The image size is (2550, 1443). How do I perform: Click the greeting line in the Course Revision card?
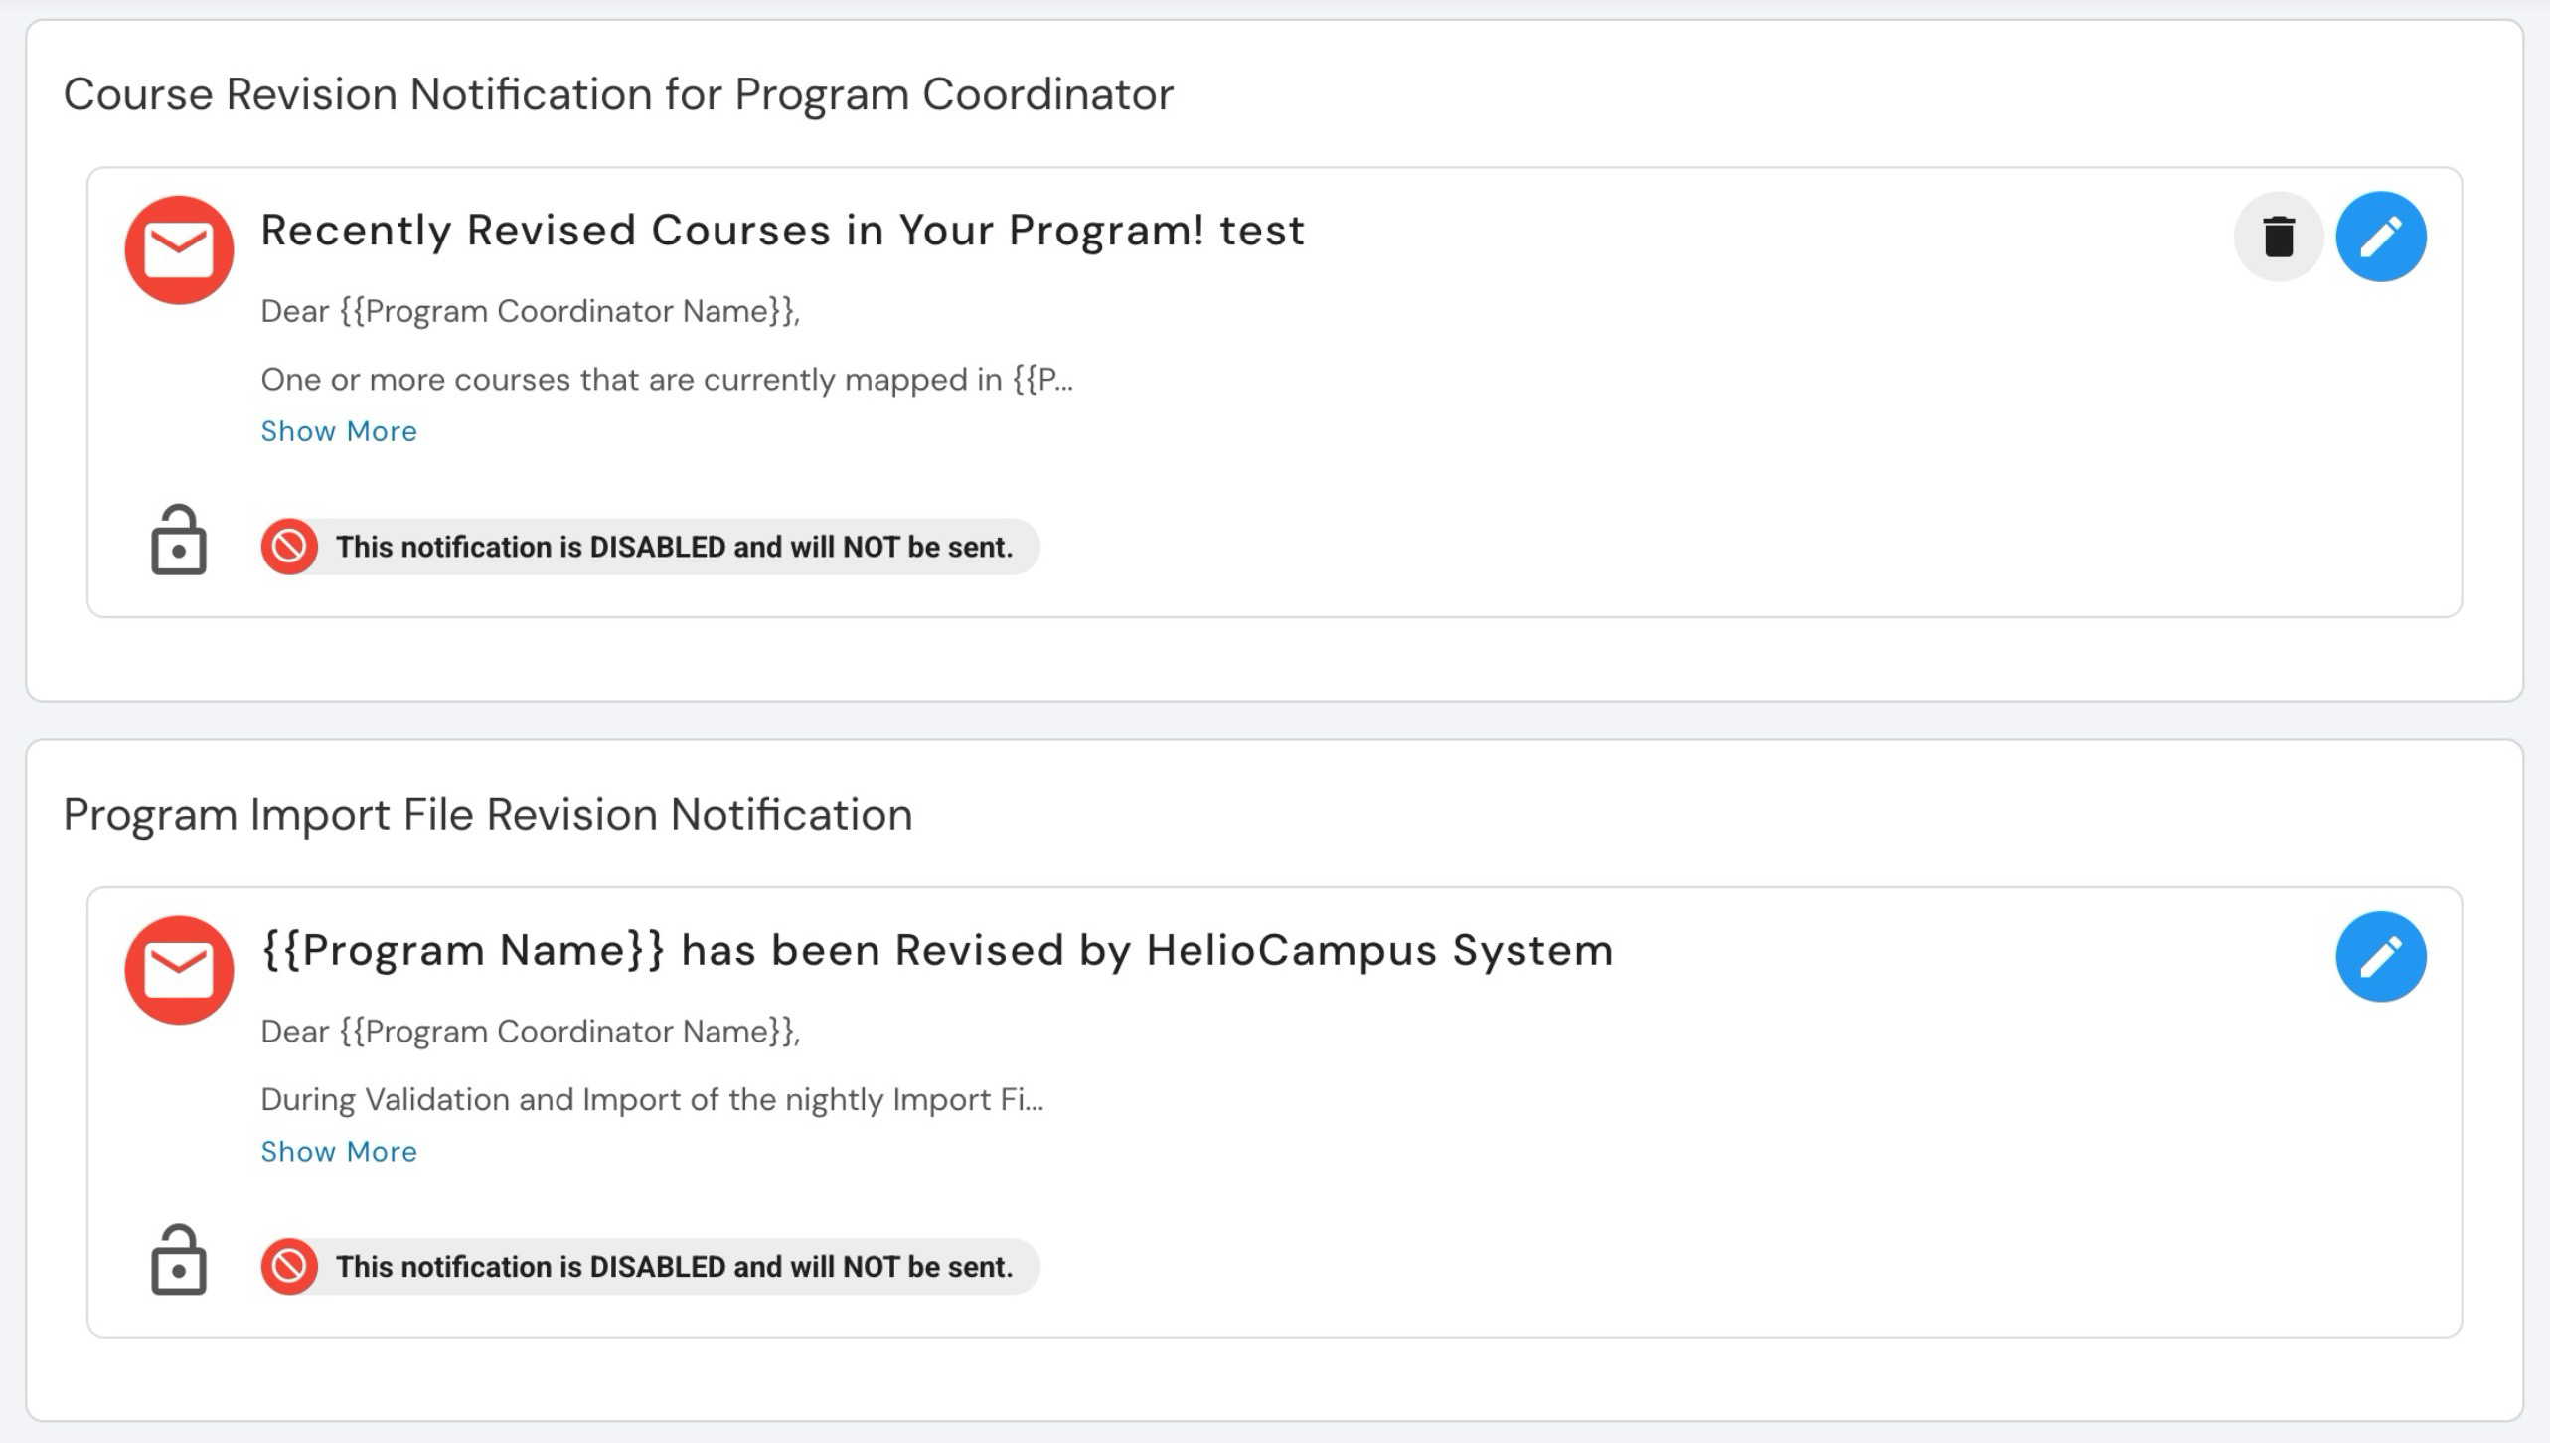point(530,311)
